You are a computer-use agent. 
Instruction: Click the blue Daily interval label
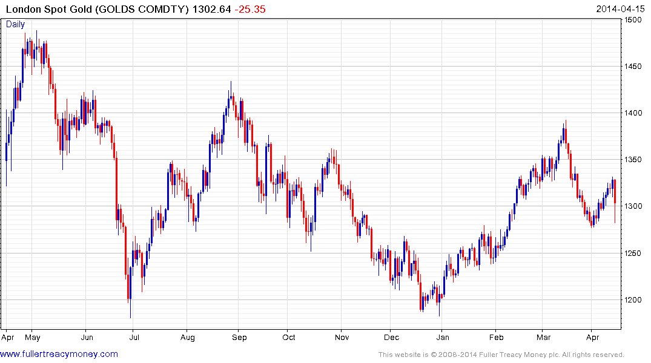[15, 24]
